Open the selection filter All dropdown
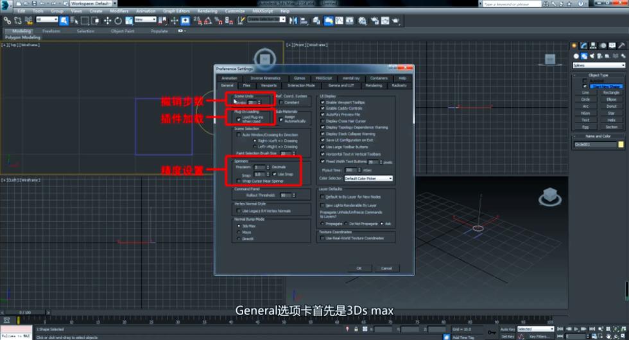The height and width of the screenshot is (340, 629). click(47, 19)
